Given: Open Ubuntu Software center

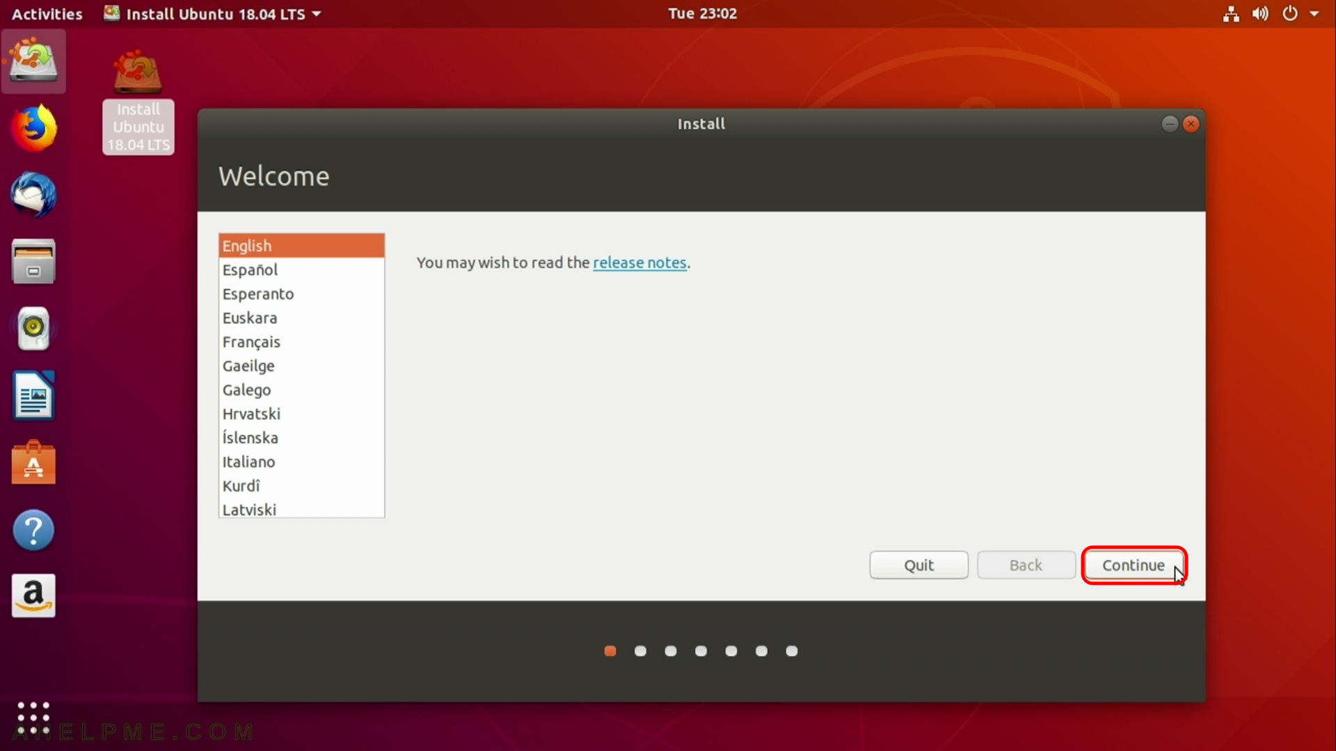Looking at the screenshot, I should pyautogui.click(x=33, y=462).
